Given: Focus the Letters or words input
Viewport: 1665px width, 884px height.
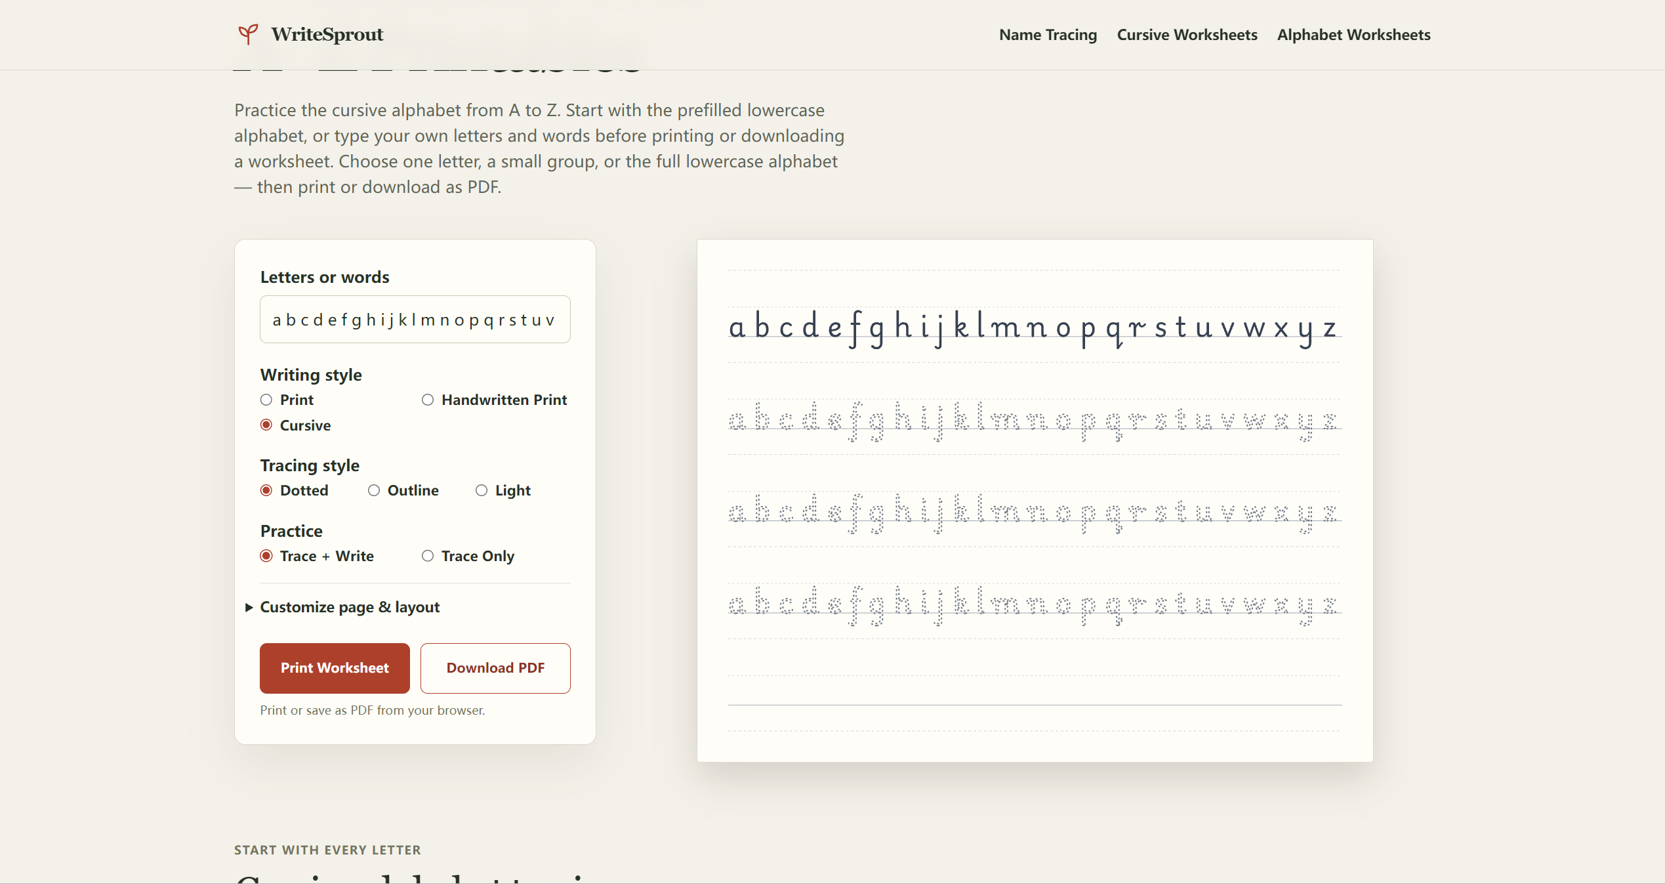Looking at the screenshot, I should pos(415,320).
